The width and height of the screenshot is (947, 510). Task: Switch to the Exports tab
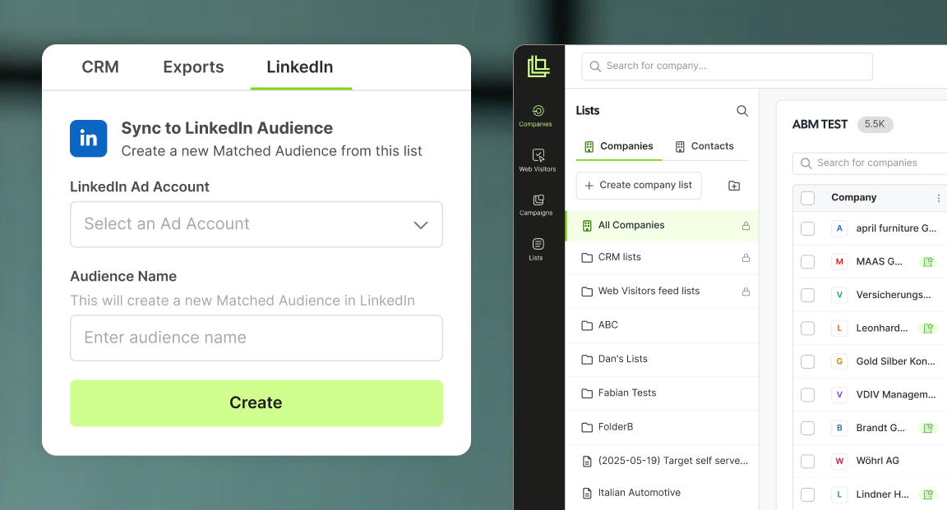click(x=193, y=67)
